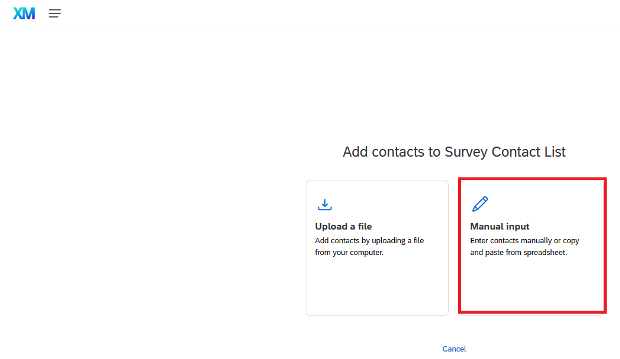Click the "from your computer." text line
Image resolution: width=620 pixels, height=359 pixels.
[x=349, y=252]
